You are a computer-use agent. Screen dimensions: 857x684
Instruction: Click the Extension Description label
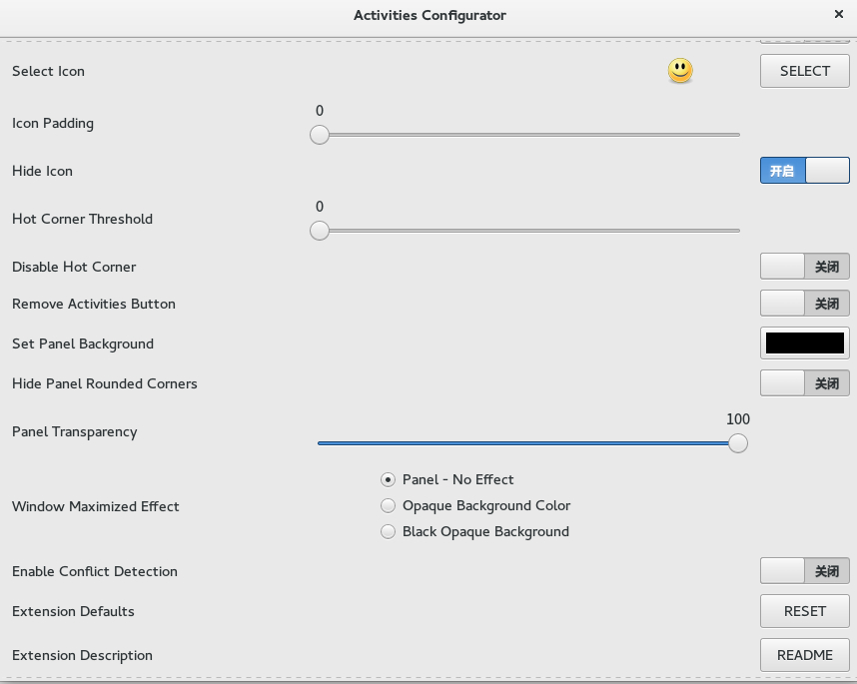(82, 656)
